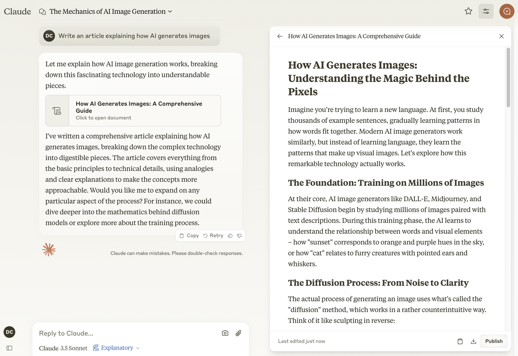Give the response a thumbs down
Screen dimensions: 518x356
pos(239,235)
